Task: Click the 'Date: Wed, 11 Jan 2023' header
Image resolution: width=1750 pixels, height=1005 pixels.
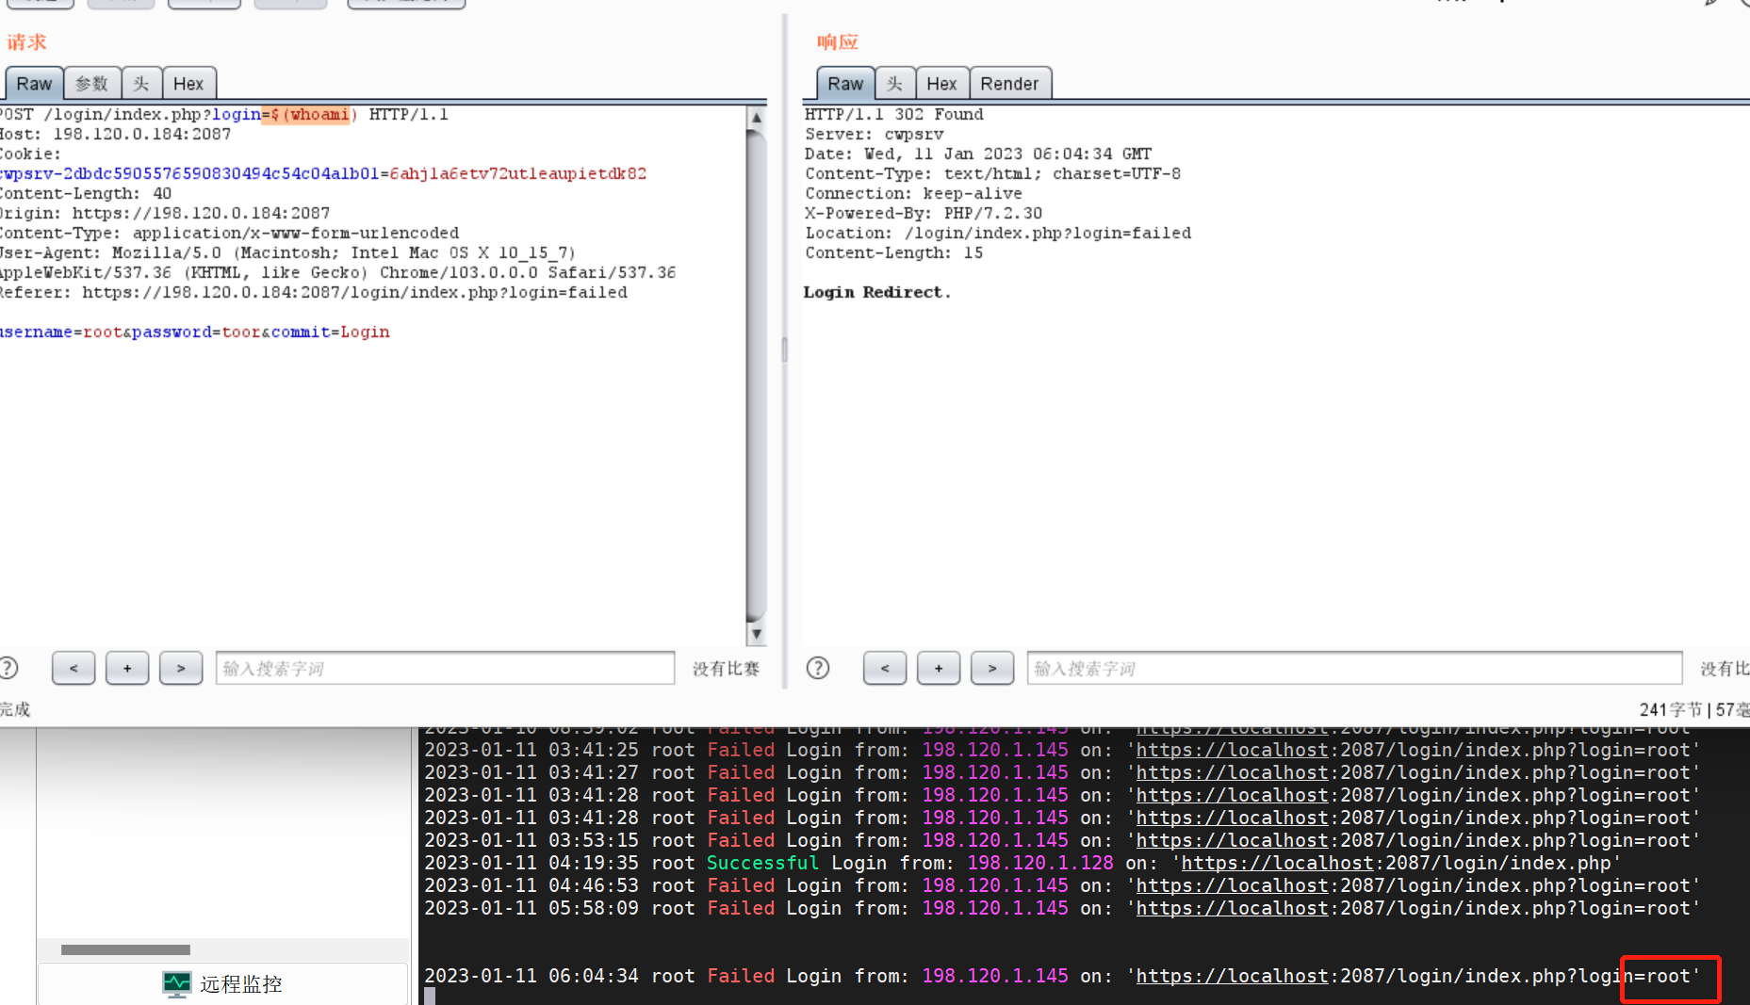Action: coord(978,154)
